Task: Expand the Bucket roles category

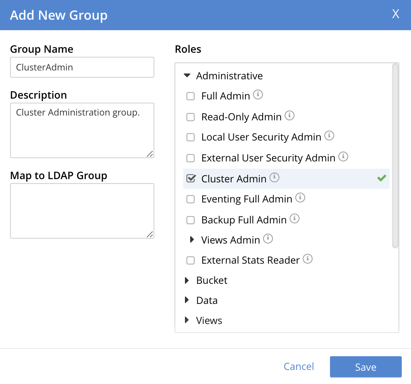Action: (187, 281)
